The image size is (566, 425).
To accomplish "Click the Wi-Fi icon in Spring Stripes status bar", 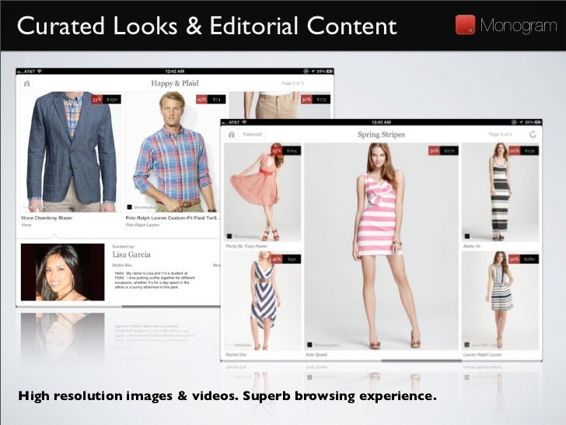I will coord(244,122).
